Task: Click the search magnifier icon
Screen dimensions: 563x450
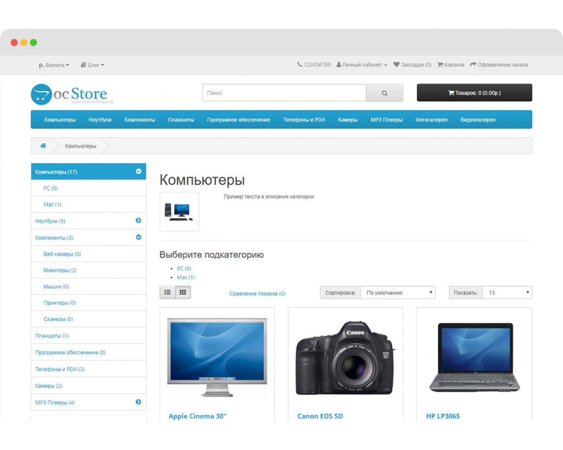Action: pos(384,93)
